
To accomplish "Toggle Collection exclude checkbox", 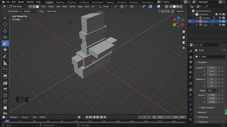I will click(216, 14).
